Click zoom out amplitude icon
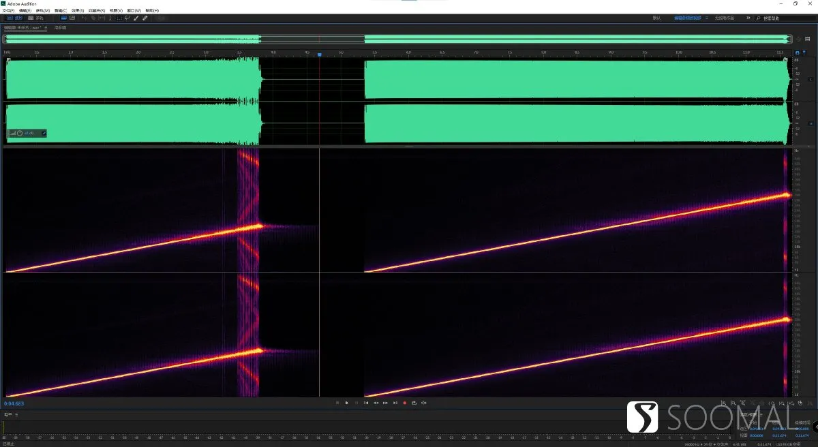The image size is (818, 447). (x=733, y=403)
